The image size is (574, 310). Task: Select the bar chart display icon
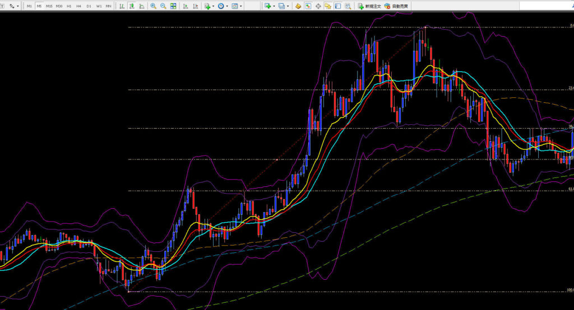click(x=122, y=6)
